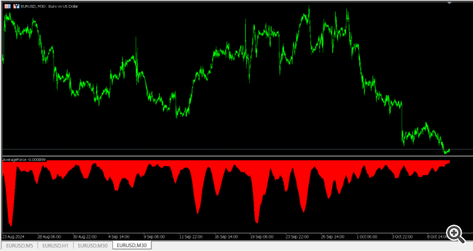
Task: Click the '30 Aug 22:00' time axis label
Action: (85, 237)
